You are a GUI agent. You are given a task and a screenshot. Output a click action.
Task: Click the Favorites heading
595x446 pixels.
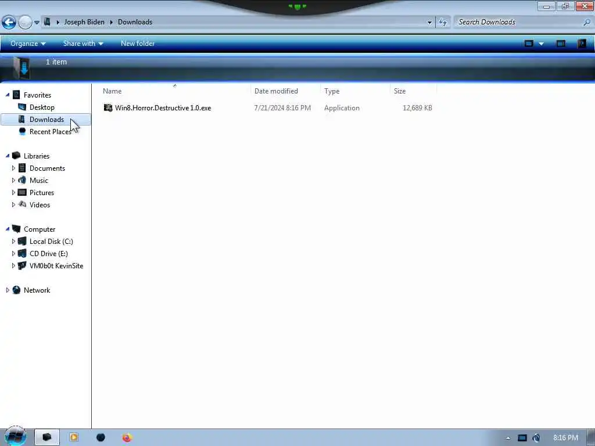click(x=37, y=95)
